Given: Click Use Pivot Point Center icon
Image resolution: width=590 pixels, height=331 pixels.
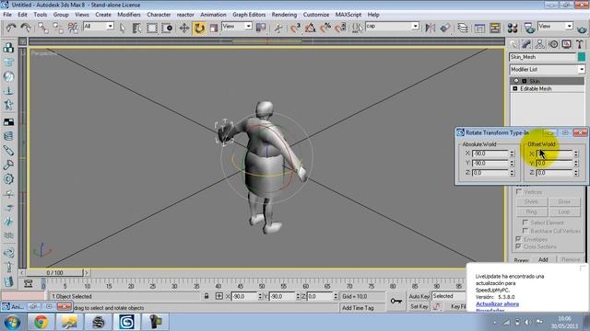Looking at the screenshot, I should pyautogui.click(x=261, y=28).
